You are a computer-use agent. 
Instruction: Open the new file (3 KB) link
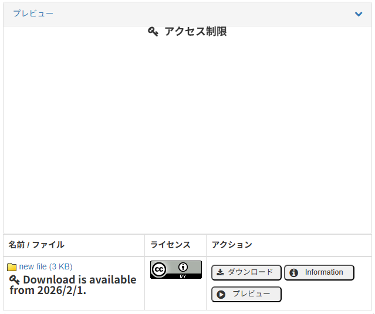tap(46, 266)
